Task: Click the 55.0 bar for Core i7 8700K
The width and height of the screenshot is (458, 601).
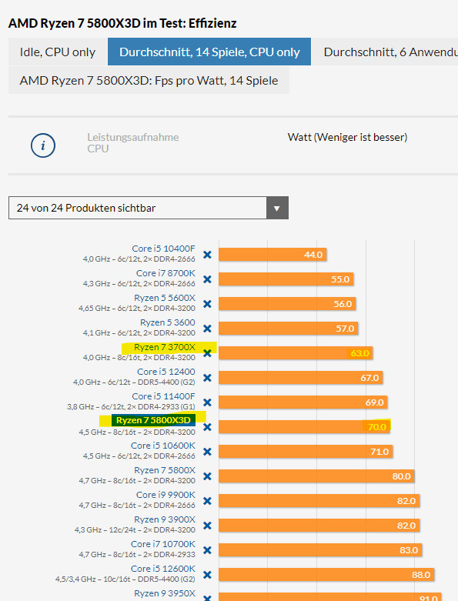Action: point(286,279)
